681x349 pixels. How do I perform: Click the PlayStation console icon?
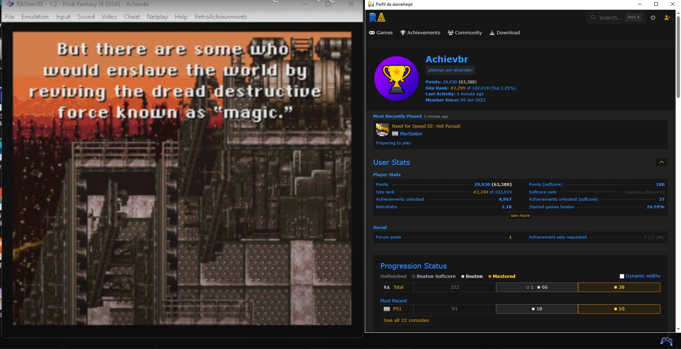tap(395, 134)
